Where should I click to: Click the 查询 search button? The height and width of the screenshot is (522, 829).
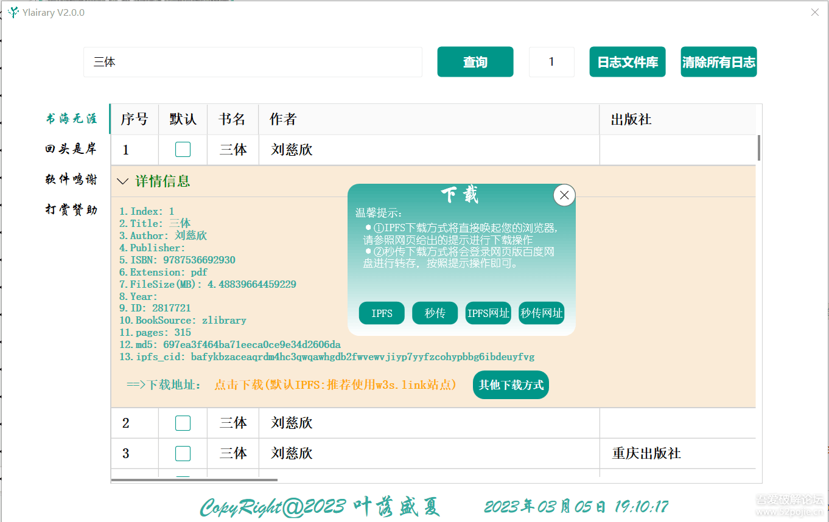(475, 61)
